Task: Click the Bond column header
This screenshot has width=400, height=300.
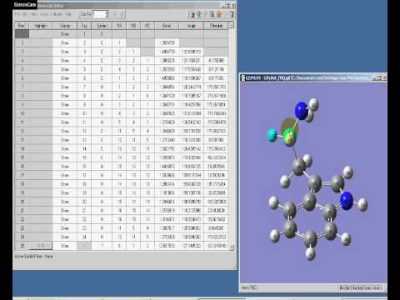Action: point(167,26)
